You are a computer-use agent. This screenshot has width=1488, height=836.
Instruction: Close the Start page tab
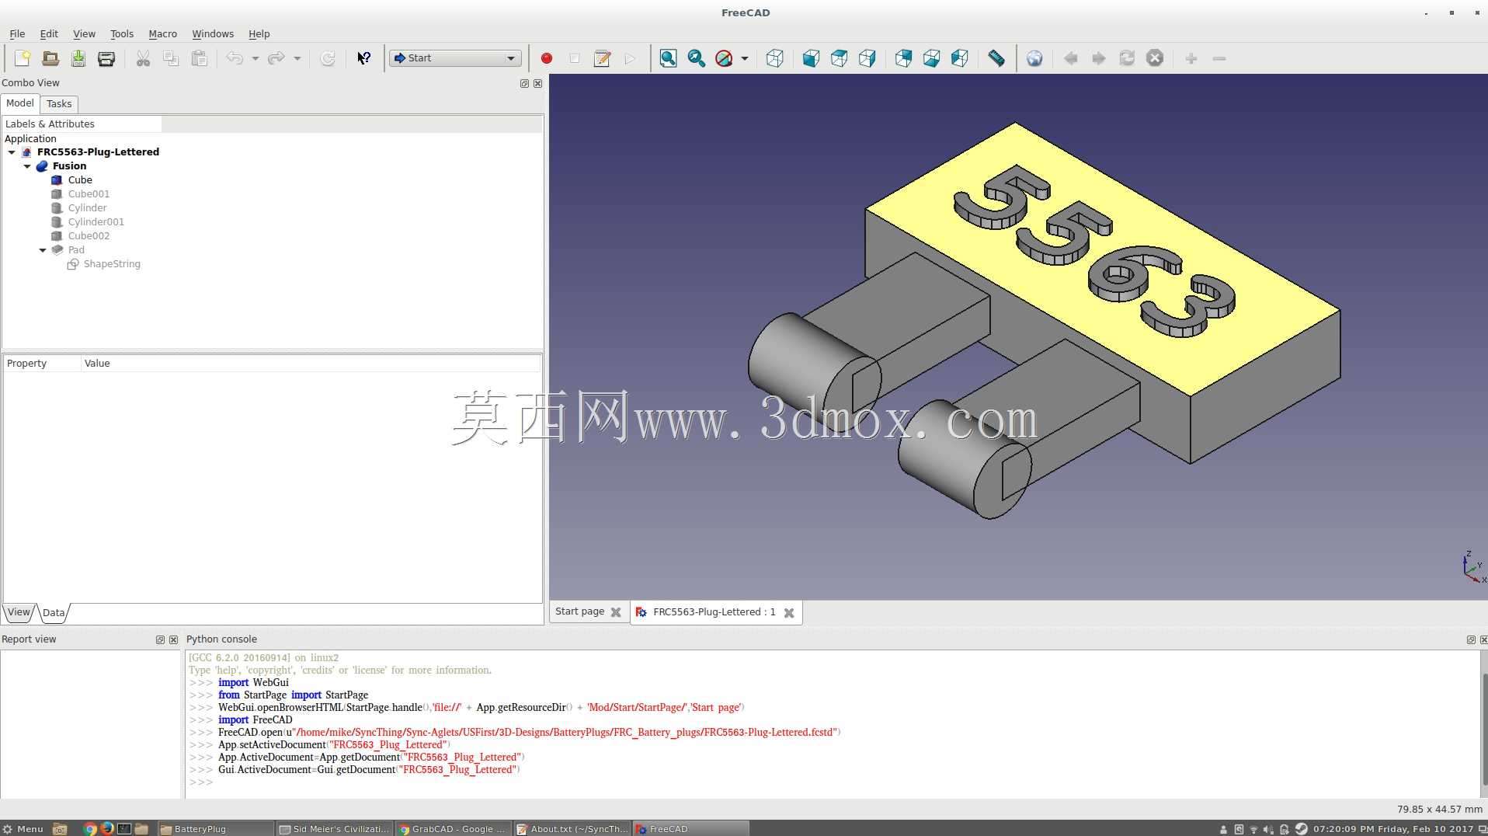pos(616,612)
